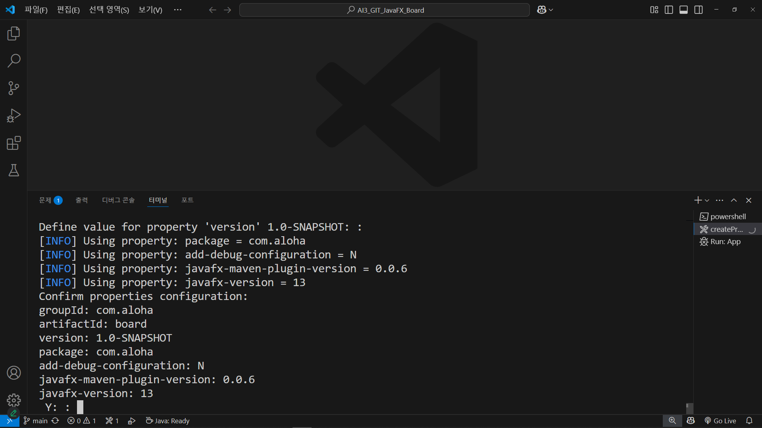Select the powershell terminal entry
The width and height of the screenshot is (762, 428).
pyautogui.click(x=727, y=217)
